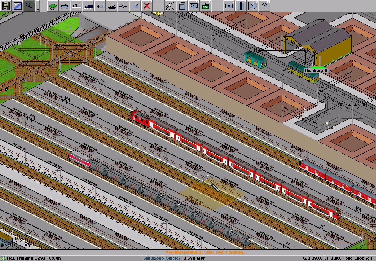Screen dimensions: 376x261
Task: Click the orange traffic message ticker
Action: [205, 252]
